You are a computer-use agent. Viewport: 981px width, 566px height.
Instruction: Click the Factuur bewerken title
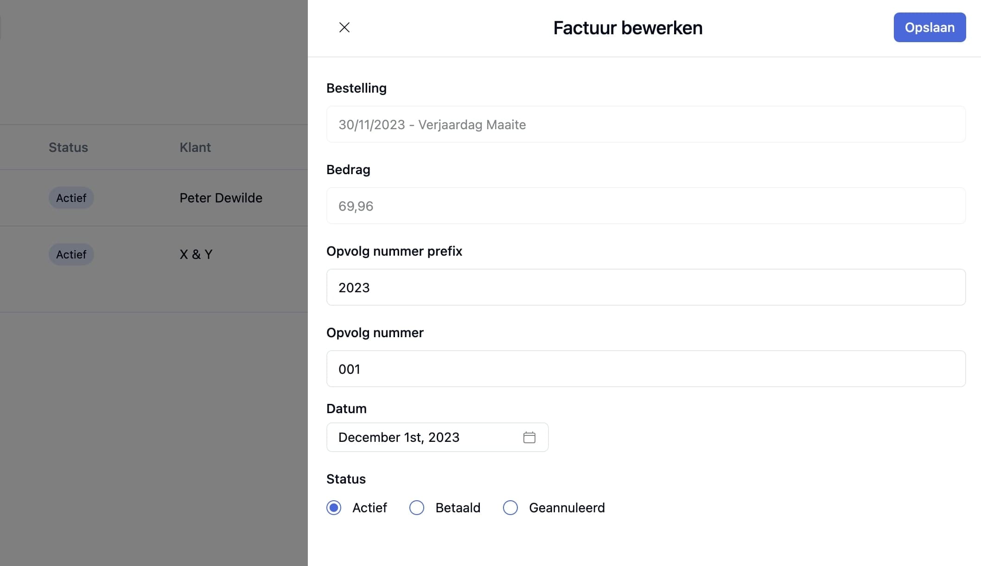(627, 27)
